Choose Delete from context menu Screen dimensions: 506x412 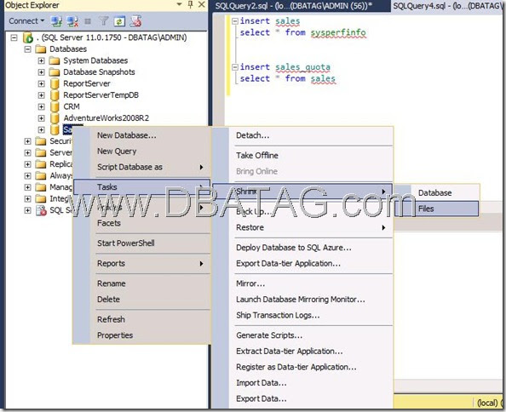tap(142, 299)
